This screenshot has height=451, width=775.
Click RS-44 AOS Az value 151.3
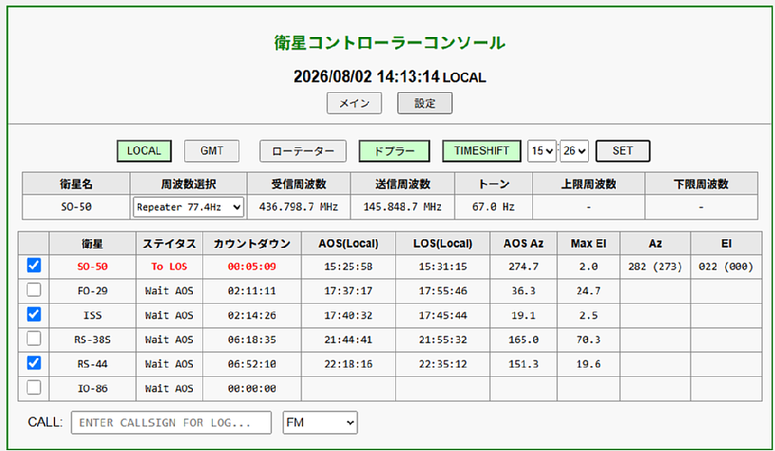tap(524, 364)
